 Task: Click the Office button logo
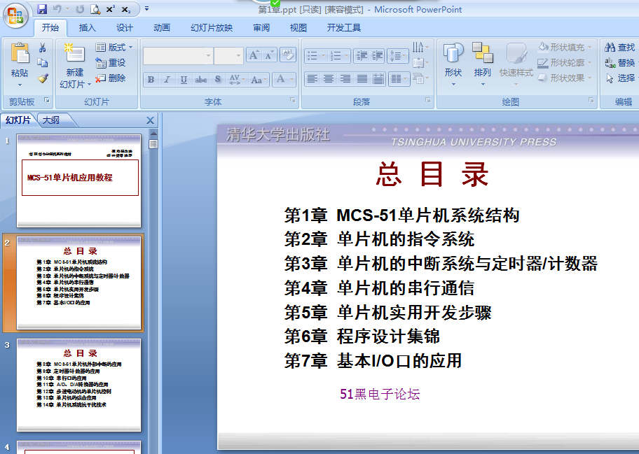pos(15,14)
